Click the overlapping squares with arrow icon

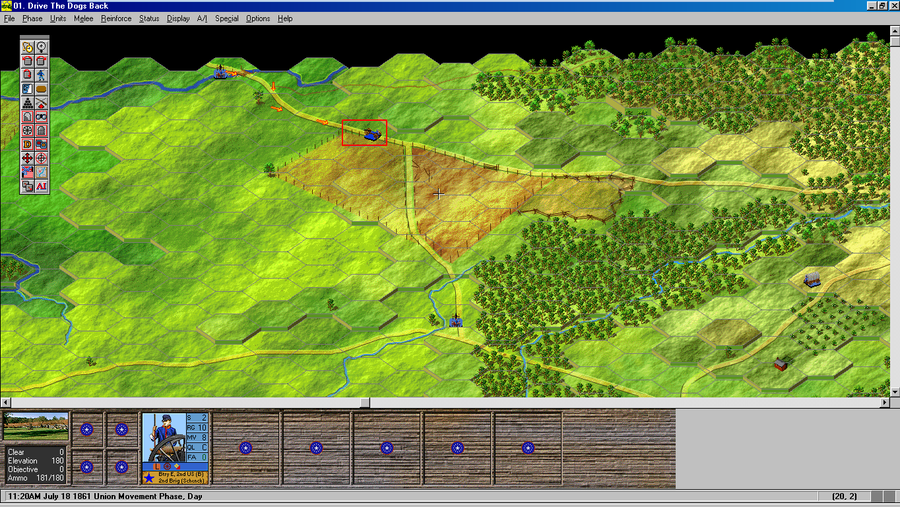tap(27, 186)
